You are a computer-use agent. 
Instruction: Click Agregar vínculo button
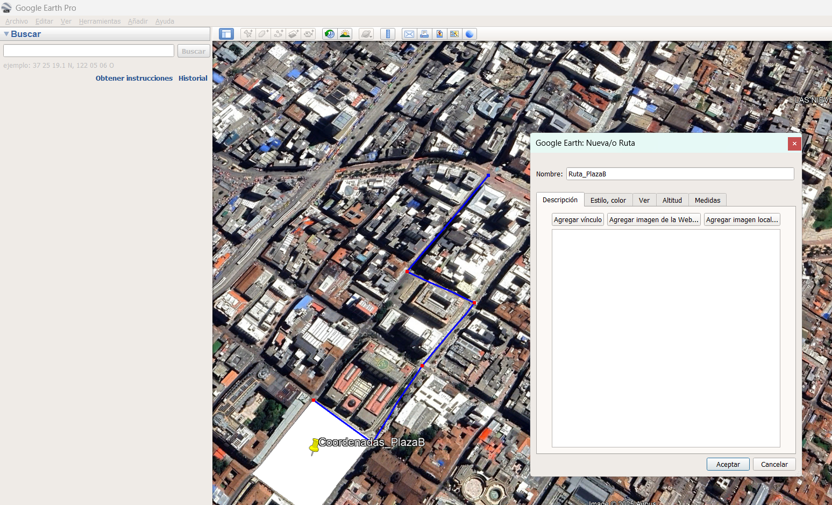pyautogui.click(x=578, y=219)
